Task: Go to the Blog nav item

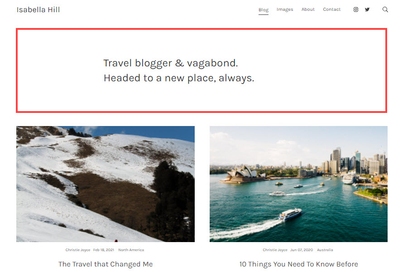Action: click(264, 10)
